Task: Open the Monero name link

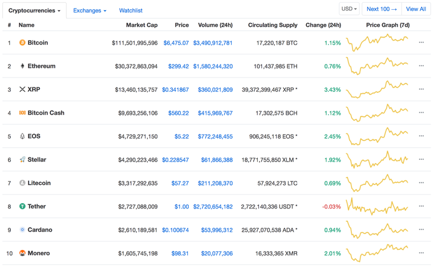Action: (39, 253)
